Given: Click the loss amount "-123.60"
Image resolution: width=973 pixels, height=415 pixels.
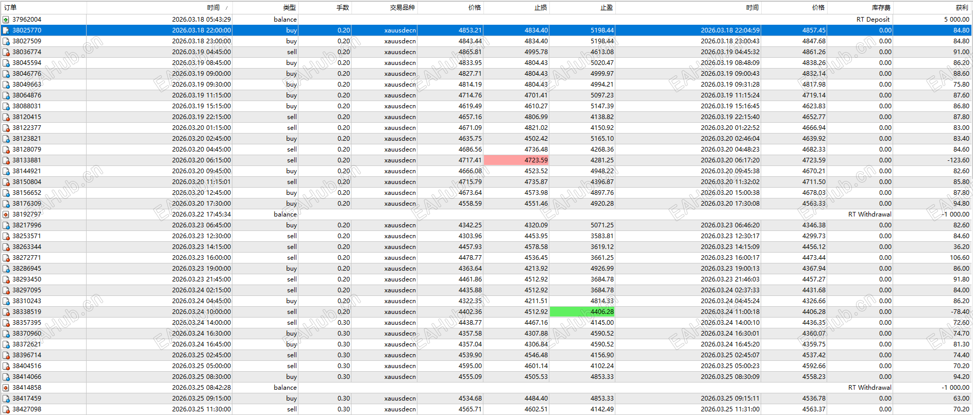Looking at the screenshot, I should (x=958, y=160).
